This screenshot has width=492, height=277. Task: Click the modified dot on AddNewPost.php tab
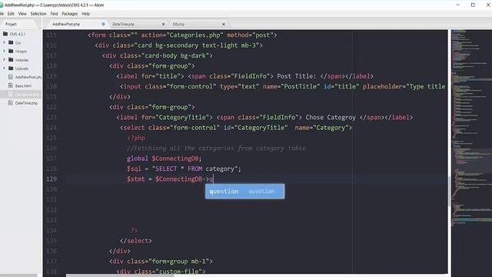pyautogui.click(x=103, y=24)
